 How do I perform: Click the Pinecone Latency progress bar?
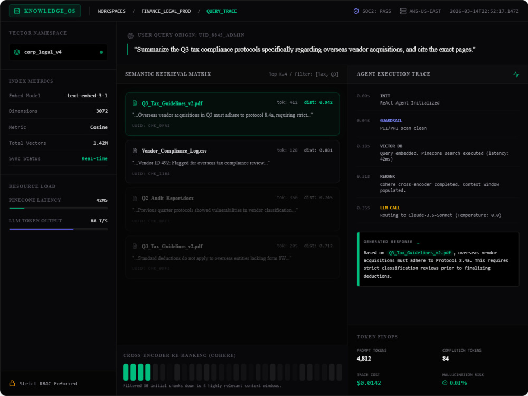(x=58, y=208)
